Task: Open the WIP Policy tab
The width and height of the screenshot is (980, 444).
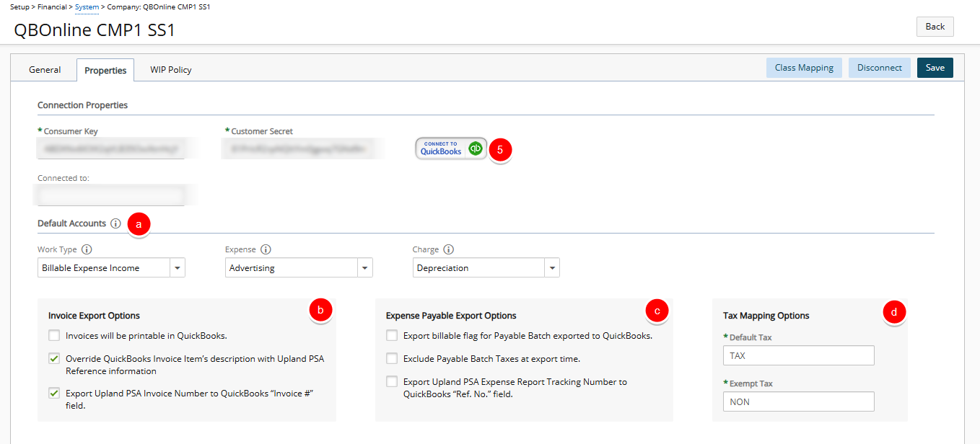Action: [x=171, y=70]
